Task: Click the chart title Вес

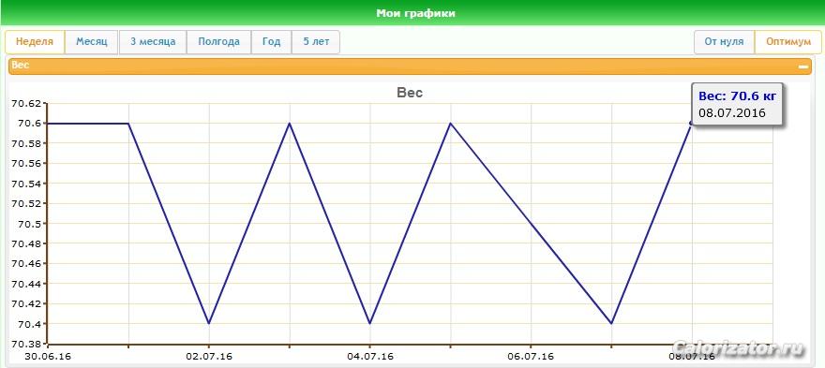Action: [410, 93]
